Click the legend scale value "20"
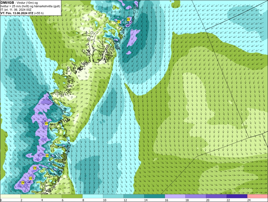268x202 pixels. click(x=208, y=200)
